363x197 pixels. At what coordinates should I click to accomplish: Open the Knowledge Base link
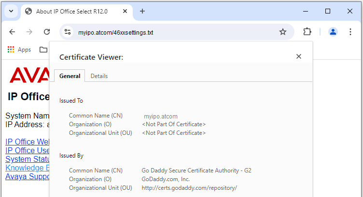(x=28, y=168)
